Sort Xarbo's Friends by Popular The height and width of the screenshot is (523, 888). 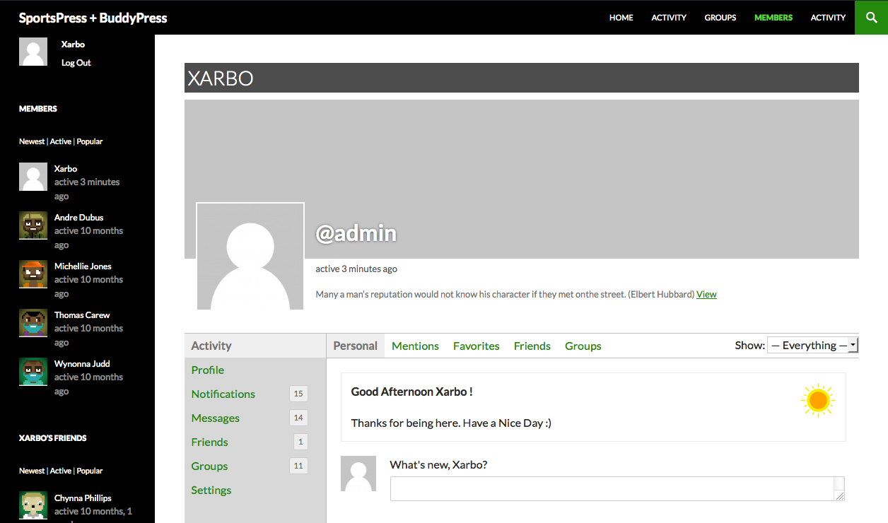click(x=90, y=471)
